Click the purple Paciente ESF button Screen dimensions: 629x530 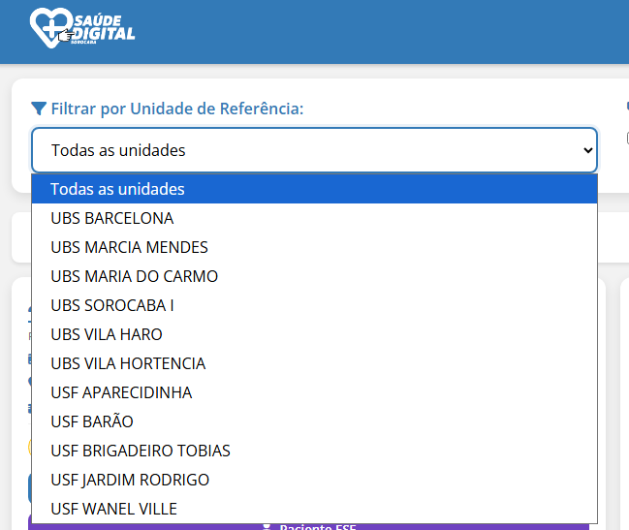(308, 526)
